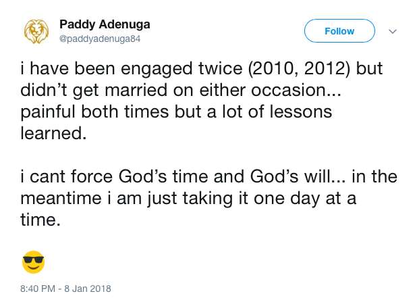The image size is (419, 298).
Task: Open the 8:40 PM timestamp
Action: click(38, 289)
